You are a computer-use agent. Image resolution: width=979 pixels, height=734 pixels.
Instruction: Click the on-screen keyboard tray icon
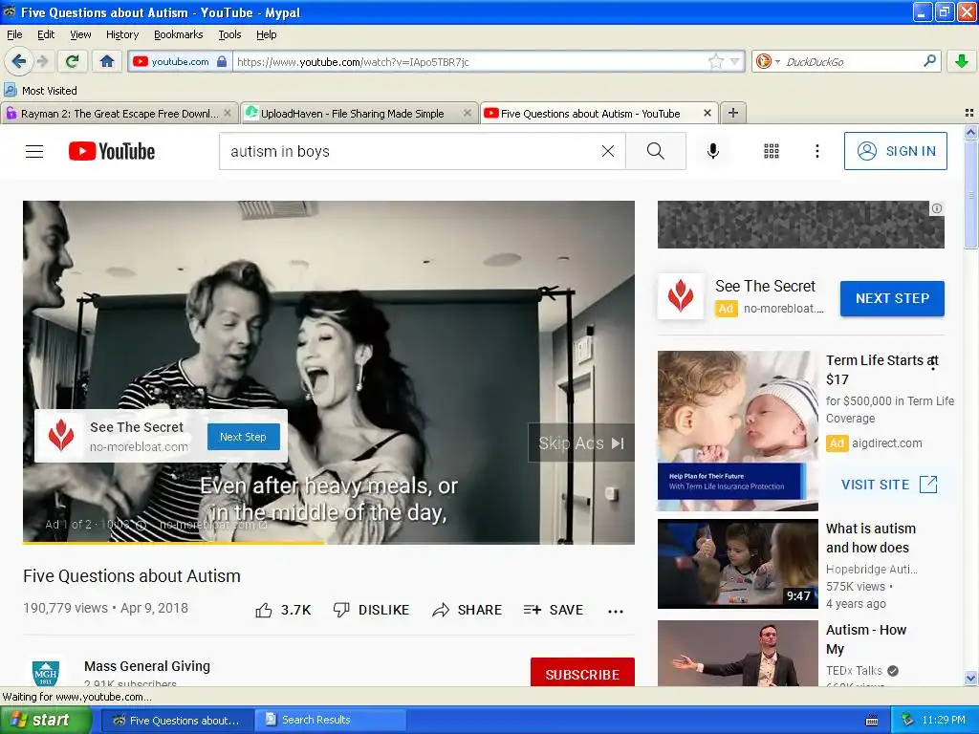872,721
